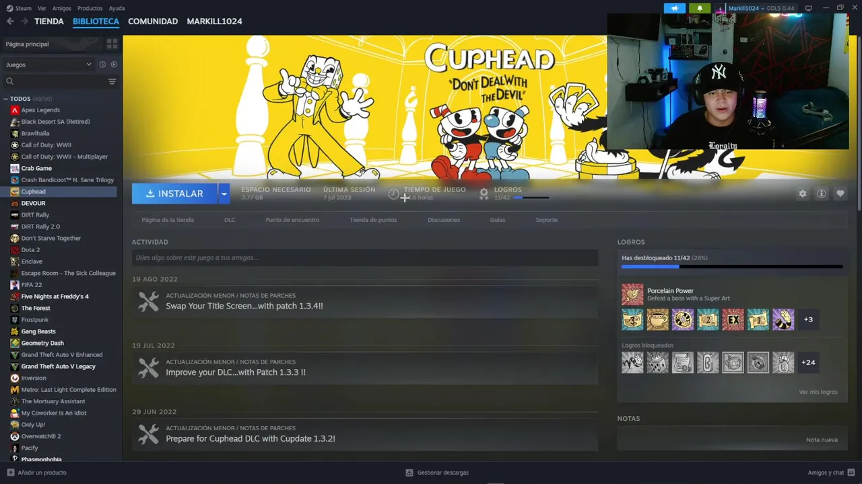Open the install options dropdown arrow
The height and width of the screenshot is (484, 862).
click(x=224, y=194)
